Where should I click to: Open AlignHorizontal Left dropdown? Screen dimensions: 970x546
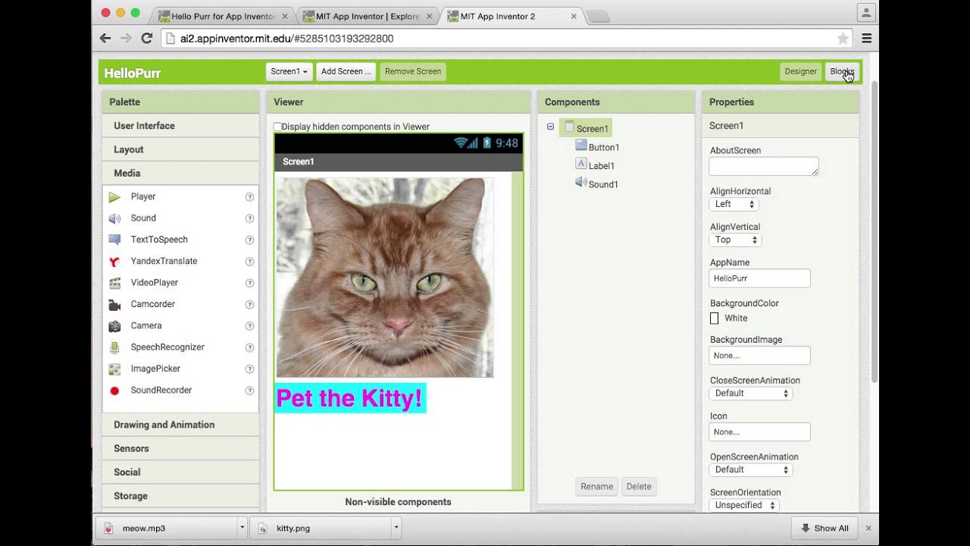click(x=734, y=204)
